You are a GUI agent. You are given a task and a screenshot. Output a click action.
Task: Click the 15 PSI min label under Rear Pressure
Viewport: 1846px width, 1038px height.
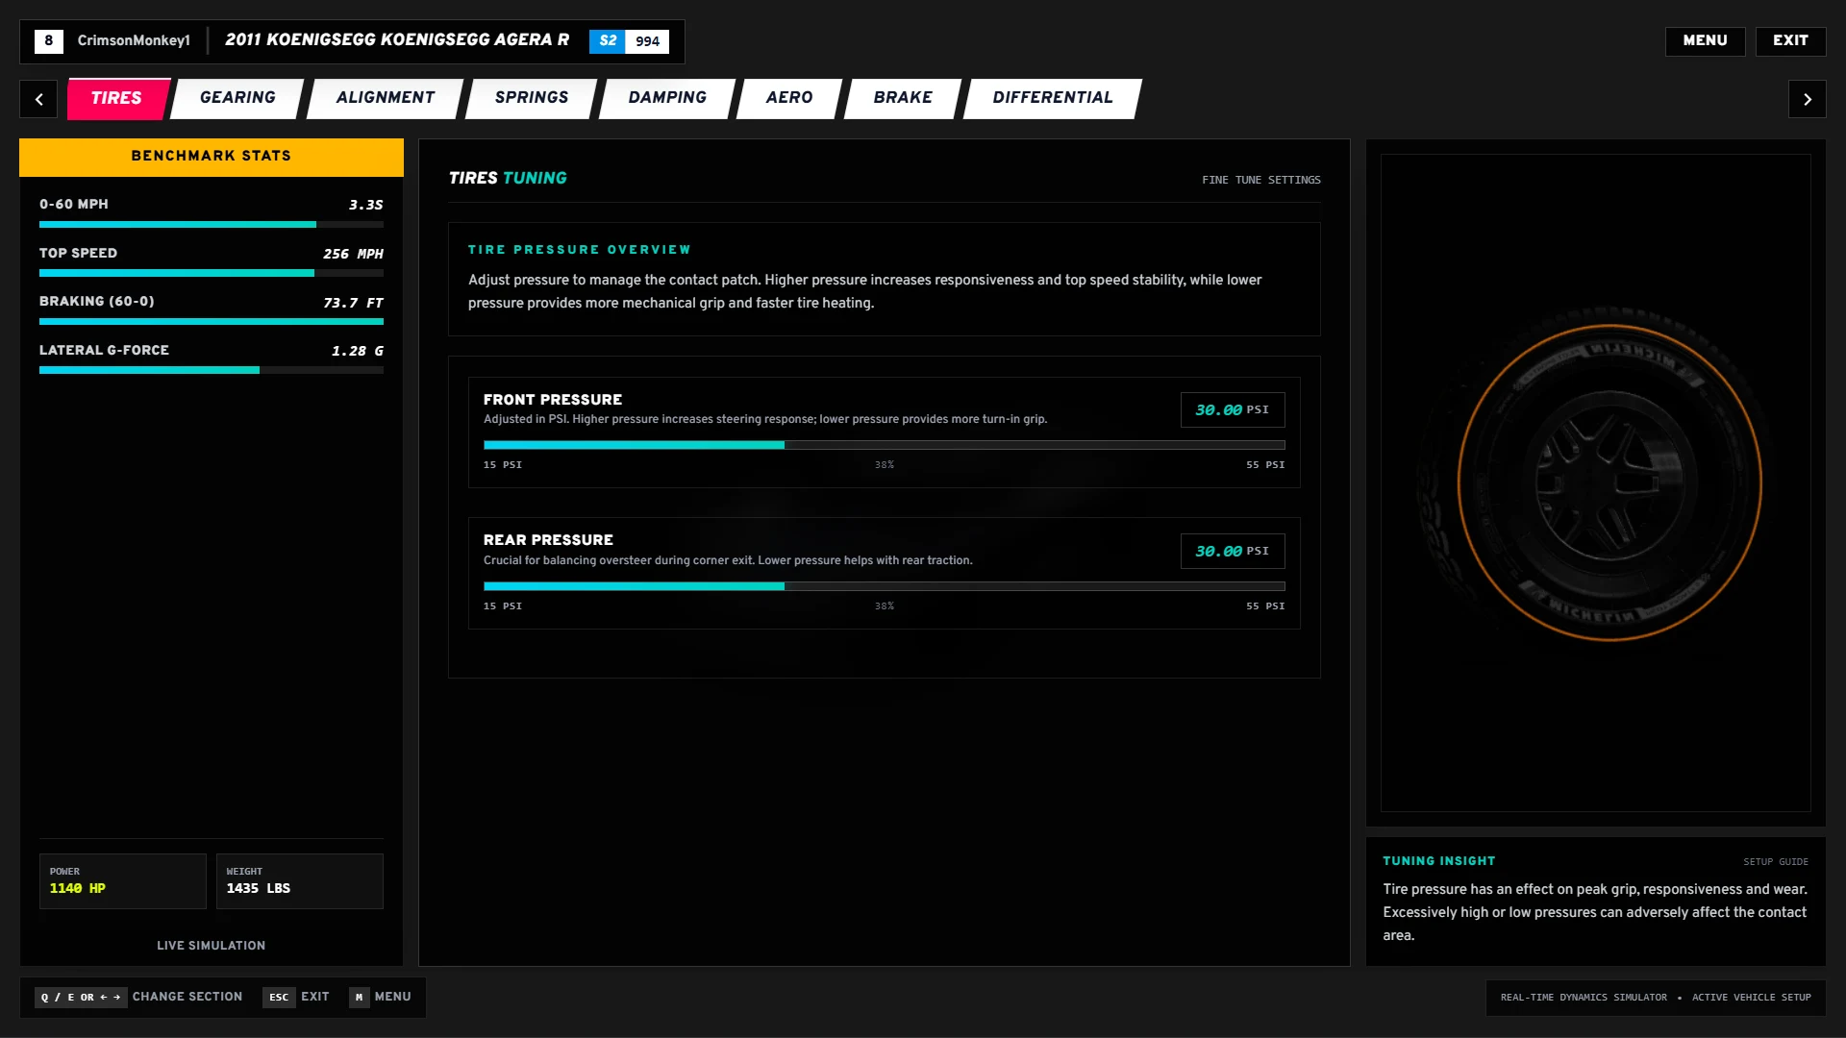[x=503, y=606]
